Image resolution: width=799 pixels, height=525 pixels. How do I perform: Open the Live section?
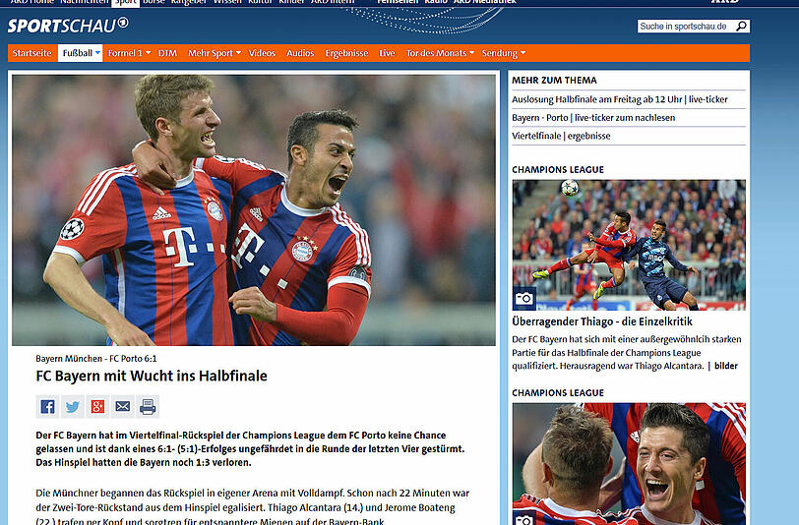point(387,53)
